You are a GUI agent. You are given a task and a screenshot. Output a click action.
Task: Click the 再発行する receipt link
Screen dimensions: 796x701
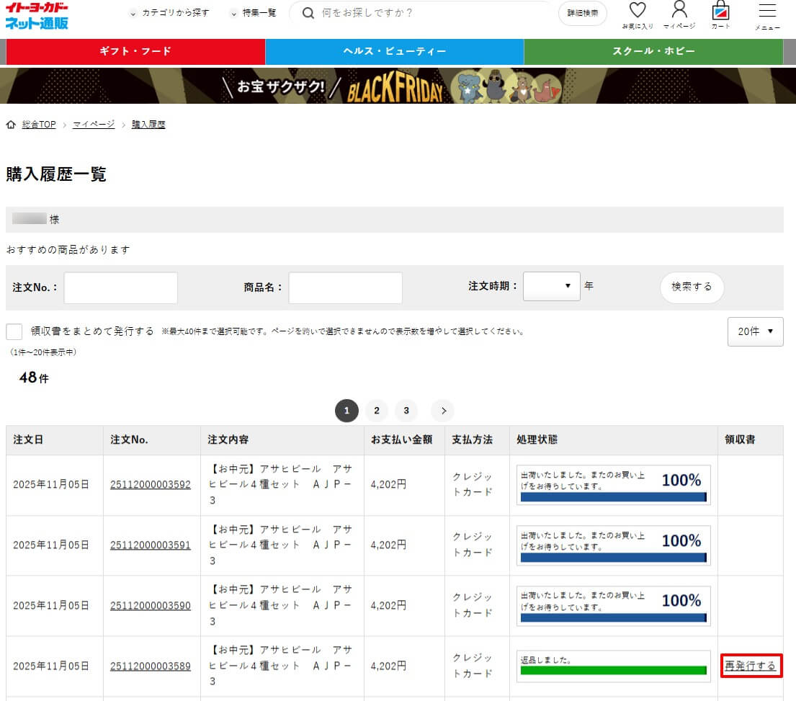click(x=751, y=666)
